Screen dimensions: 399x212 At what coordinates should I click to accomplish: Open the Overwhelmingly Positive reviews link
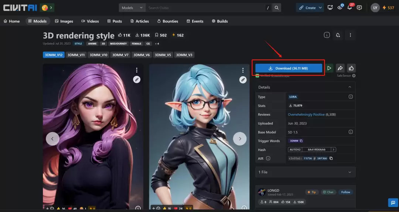(x=306, y=114)
